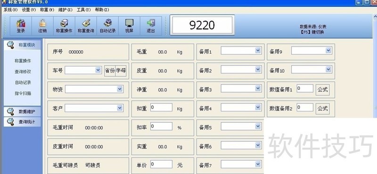Expand the 备用1 dropdown
Screen dimensions: 377x174
coord(258,50)
